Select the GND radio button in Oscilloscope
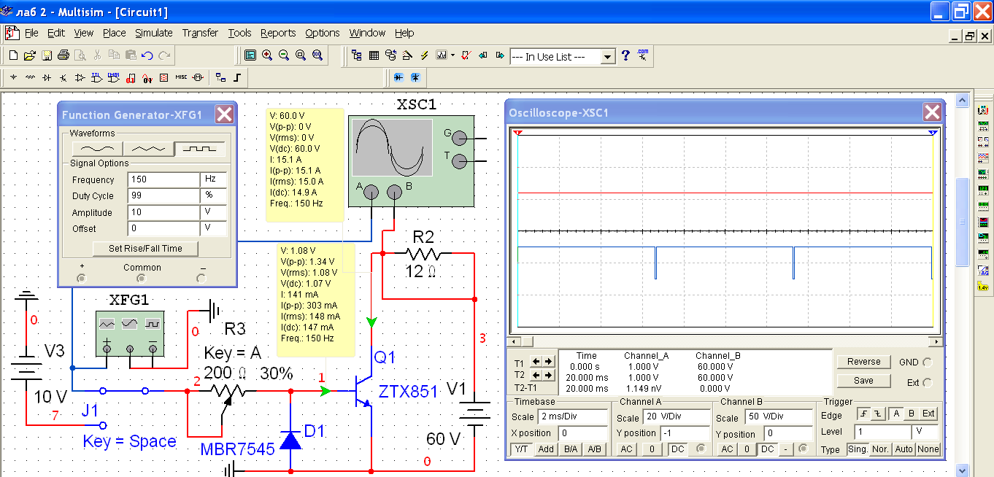The image size is (994, 477). click(928, 362)
